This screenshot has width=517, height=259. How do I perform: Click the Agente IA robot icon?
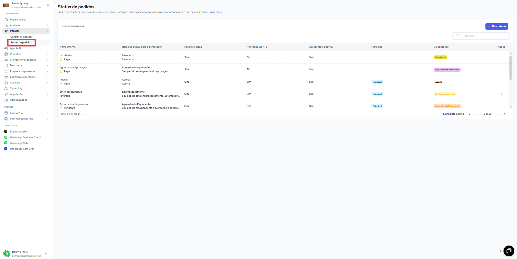(6, 48)
